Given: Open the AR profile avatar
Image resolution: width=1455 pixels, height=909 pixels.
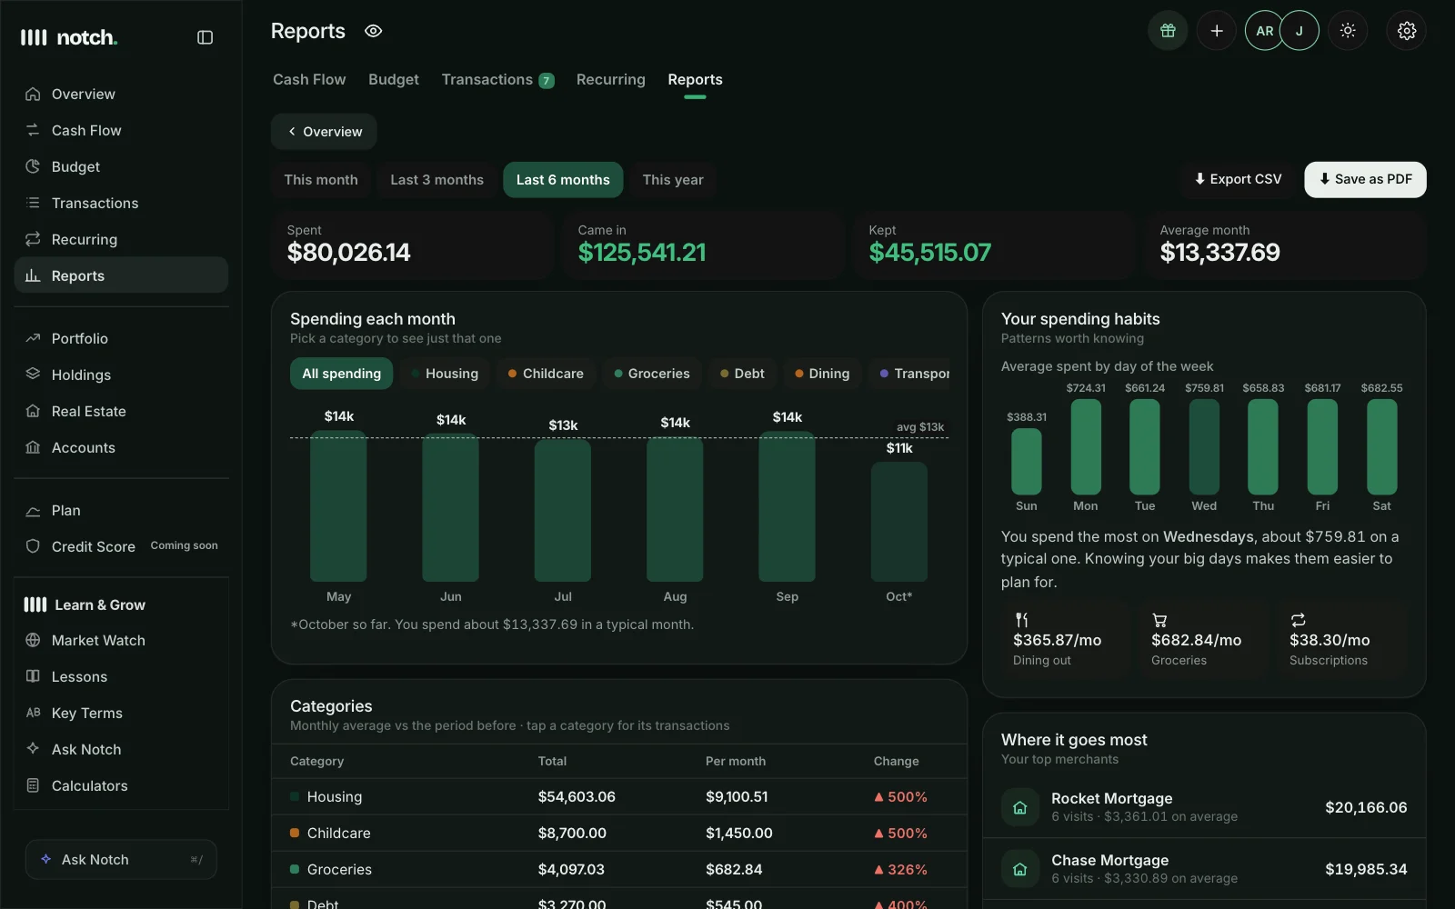Looking at the screenshot, I should pos(1264,31).
